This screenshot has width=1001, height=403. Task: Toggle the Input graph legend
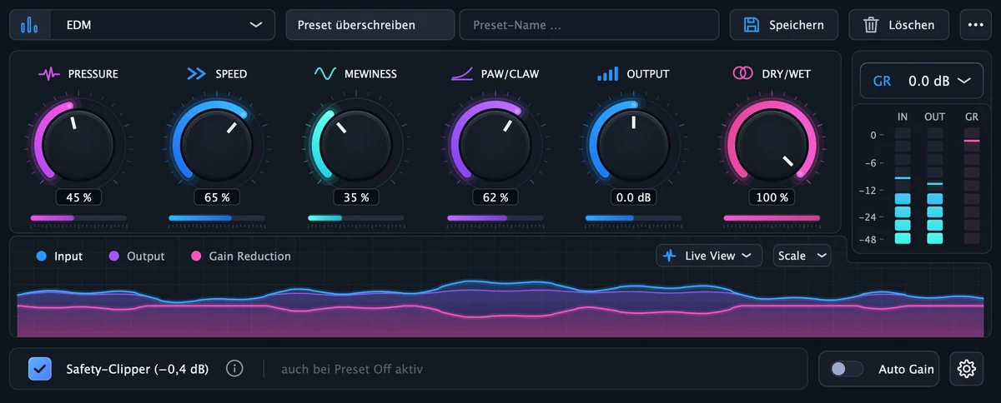pos(59,256)
